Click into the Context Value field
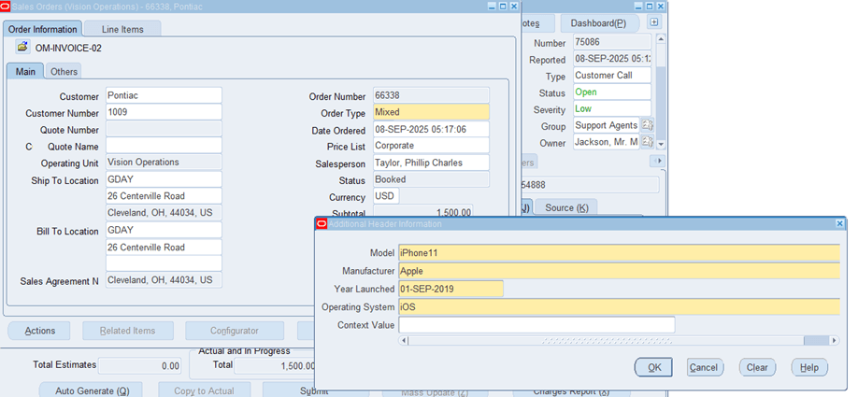Image resolution: width=858 pixels, height=397 pixels. (x=536, y=324)
